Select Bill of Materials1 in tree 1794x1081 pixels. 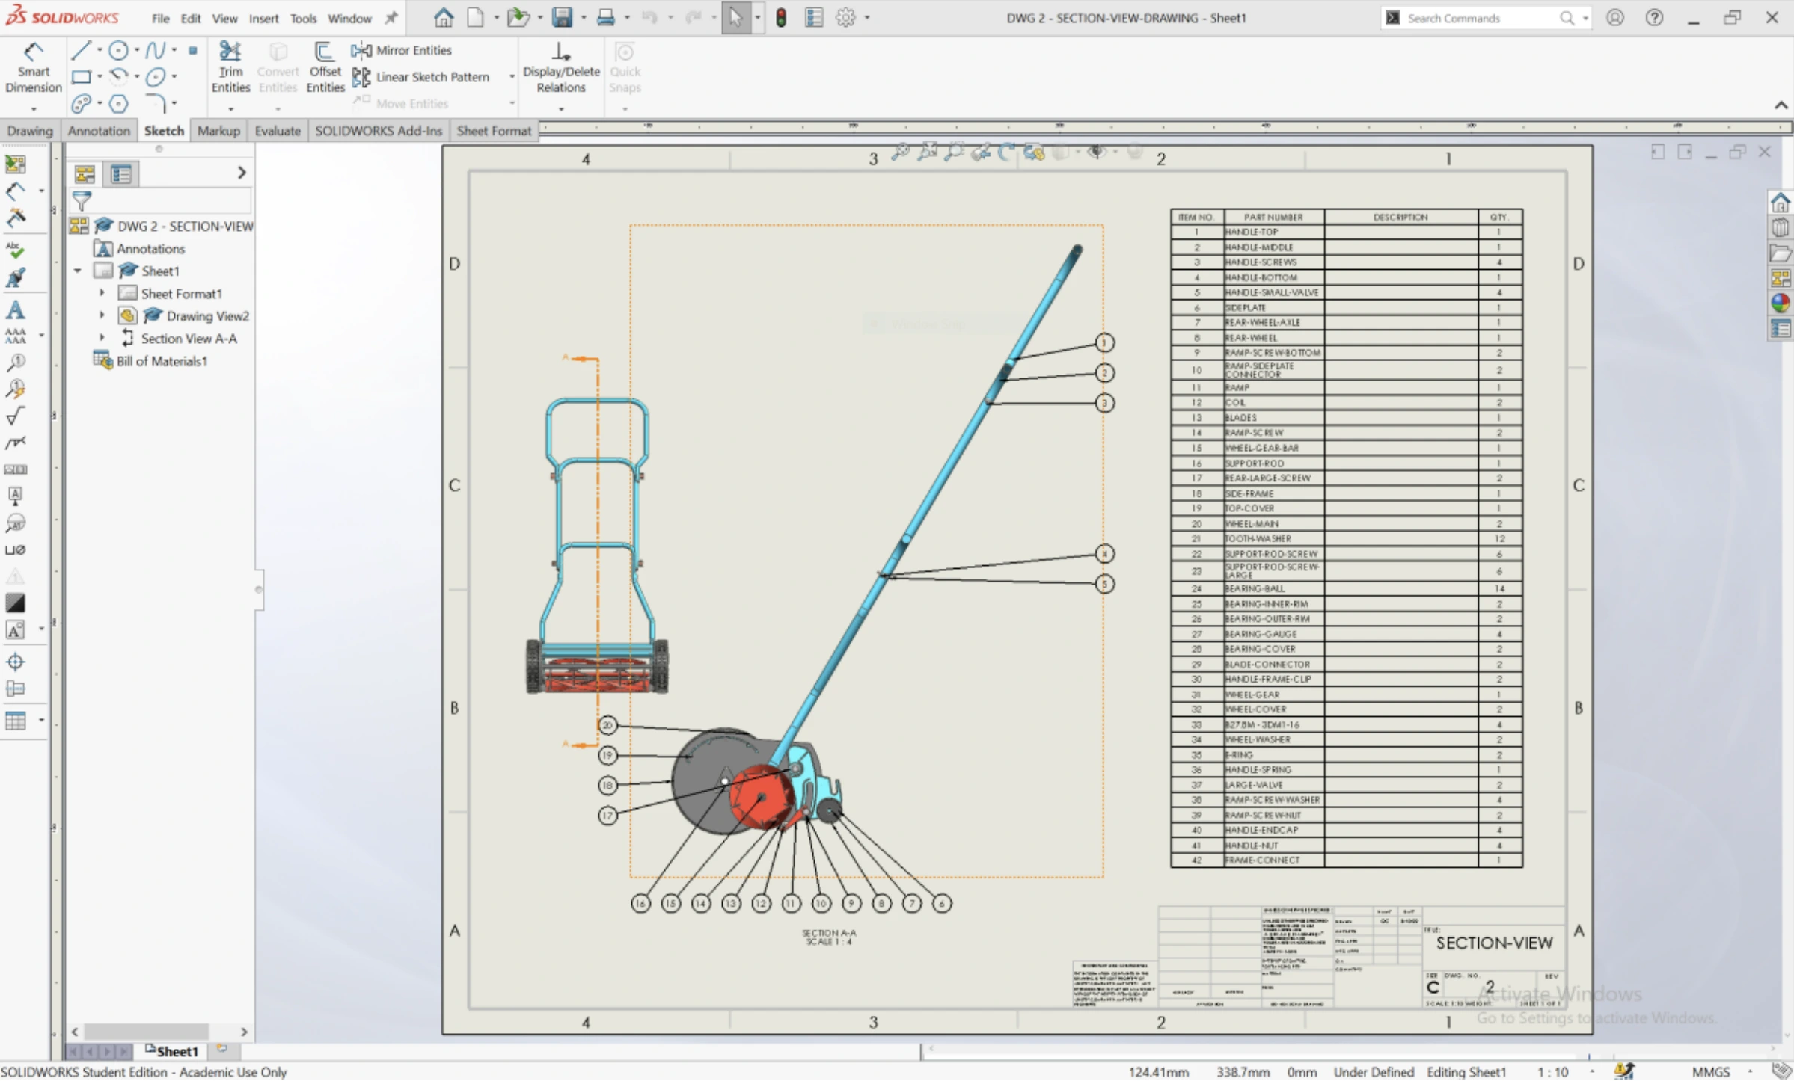coord(150,361)
